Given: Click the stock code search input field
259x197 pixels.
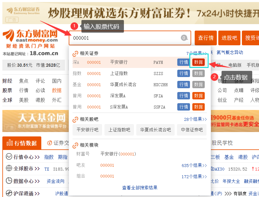Looking at the screenshot, I should click(130, 38).
